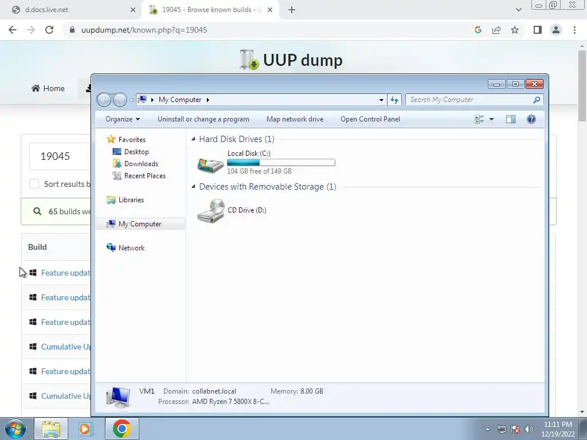Reload the Chrome page
This screenshot has width=587, height=440.
[49, 30]
